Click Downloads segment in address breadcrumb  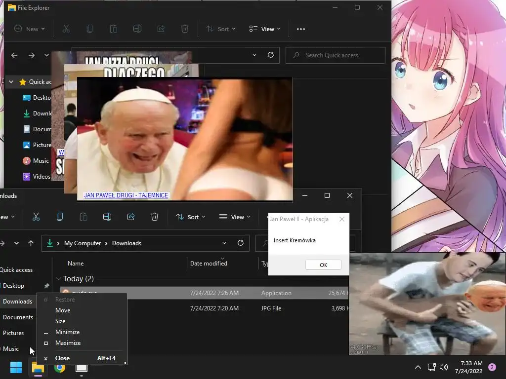coord(126,243)
